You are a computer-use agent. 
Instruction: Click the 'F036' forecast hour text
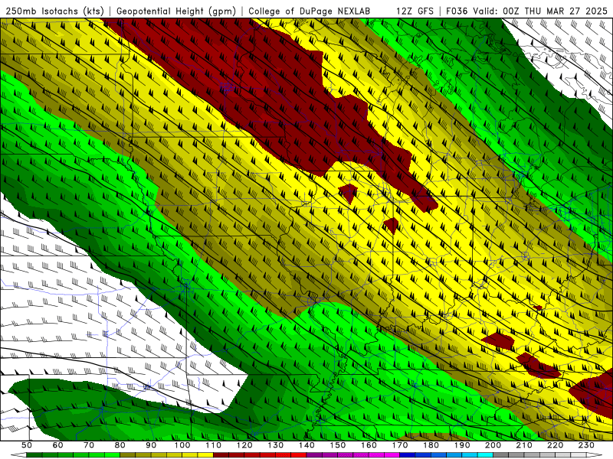457,11
